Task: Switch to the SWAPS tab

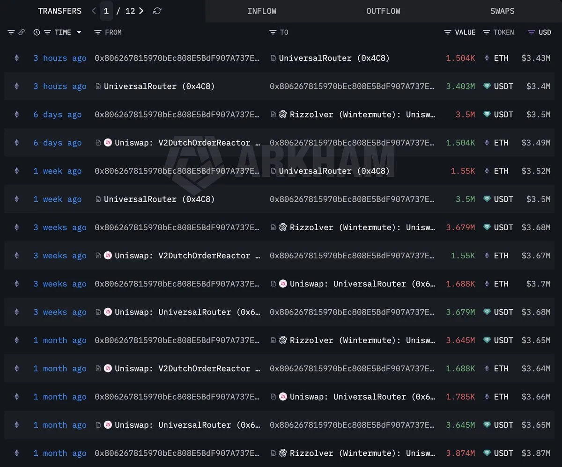Action: pyautogui.click(x=502, y=11)
